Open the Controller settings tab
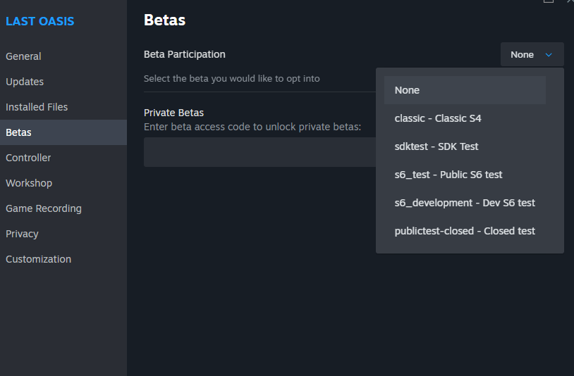 63,158
